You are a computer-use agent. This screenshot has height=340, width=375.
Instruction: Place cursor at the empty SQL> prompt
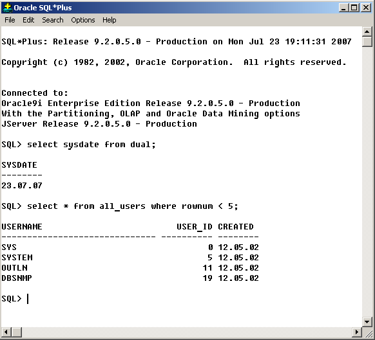coord(28,299)
